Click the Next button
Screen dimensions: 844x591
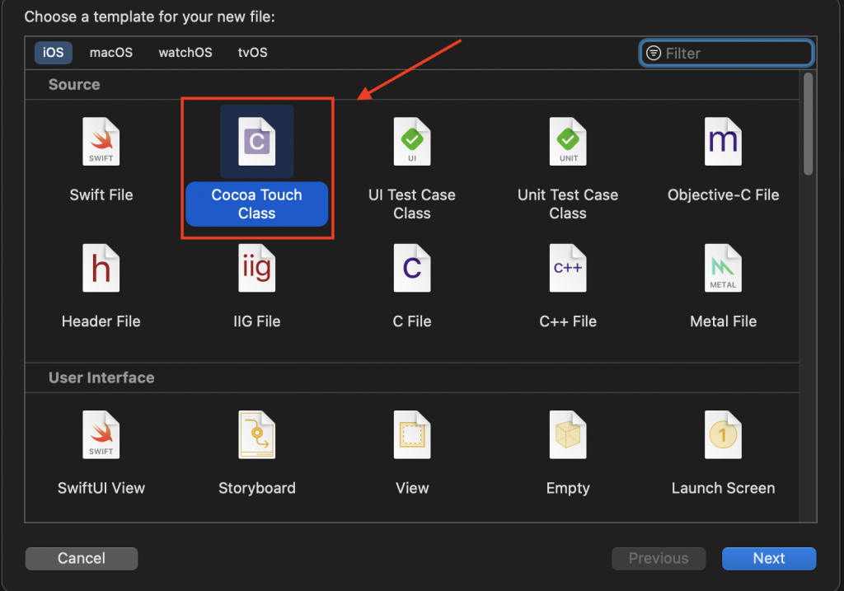[769, 558]
